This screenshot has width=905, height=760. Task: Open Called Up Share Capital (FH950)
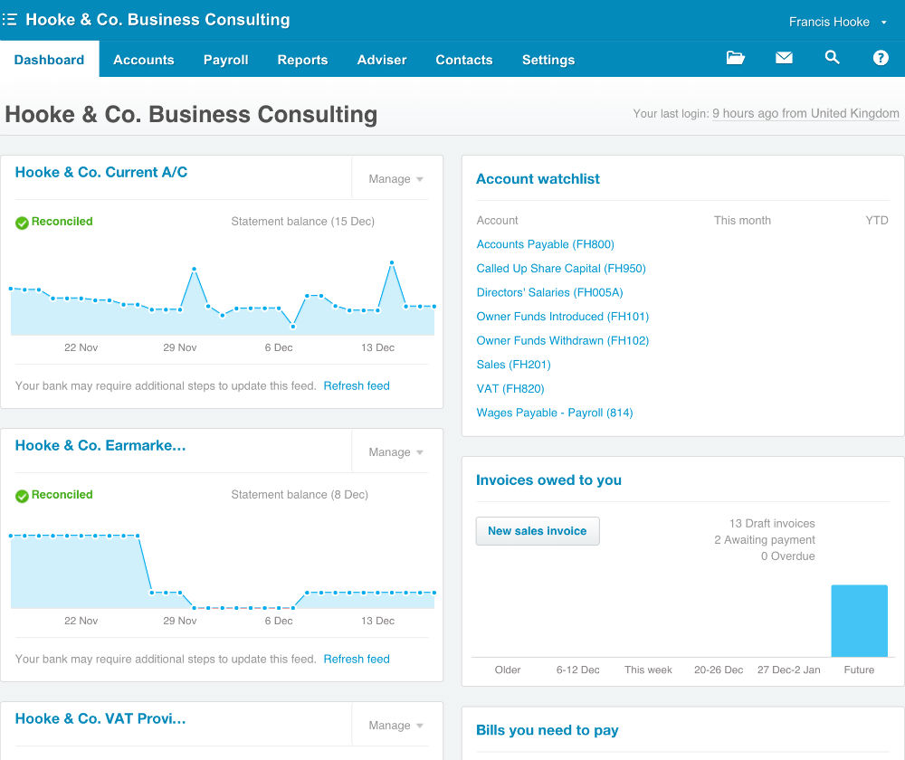pos(561,269)
